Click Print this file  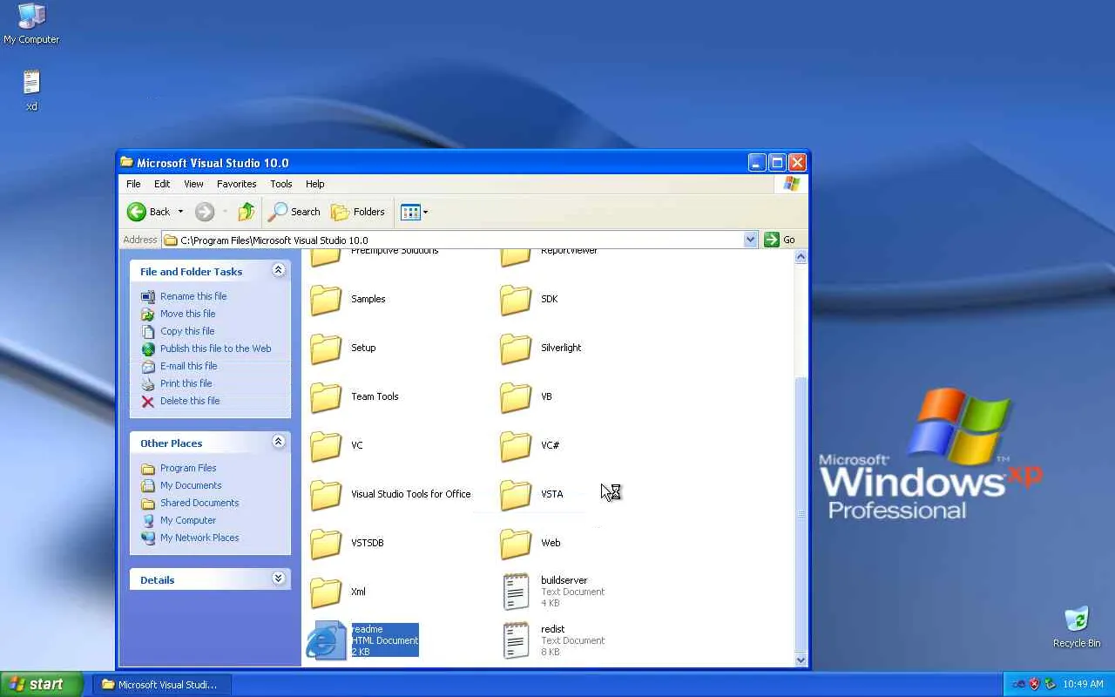coord(186,383)
